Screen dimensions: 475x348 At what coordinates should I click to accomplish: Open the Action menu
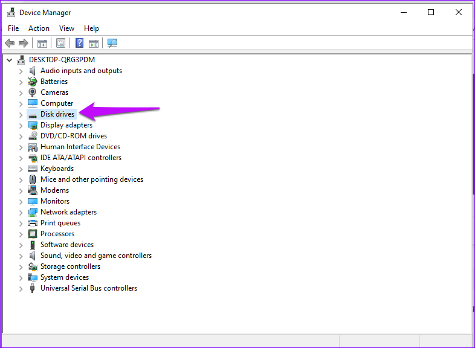click(x=39, y=28)
